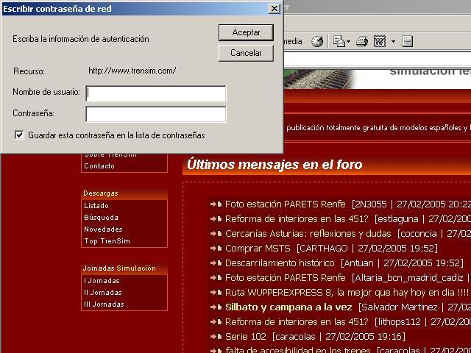Click the History toolbar icon
Viewport: 471px width, 353px height.
[x=317, y=41]
